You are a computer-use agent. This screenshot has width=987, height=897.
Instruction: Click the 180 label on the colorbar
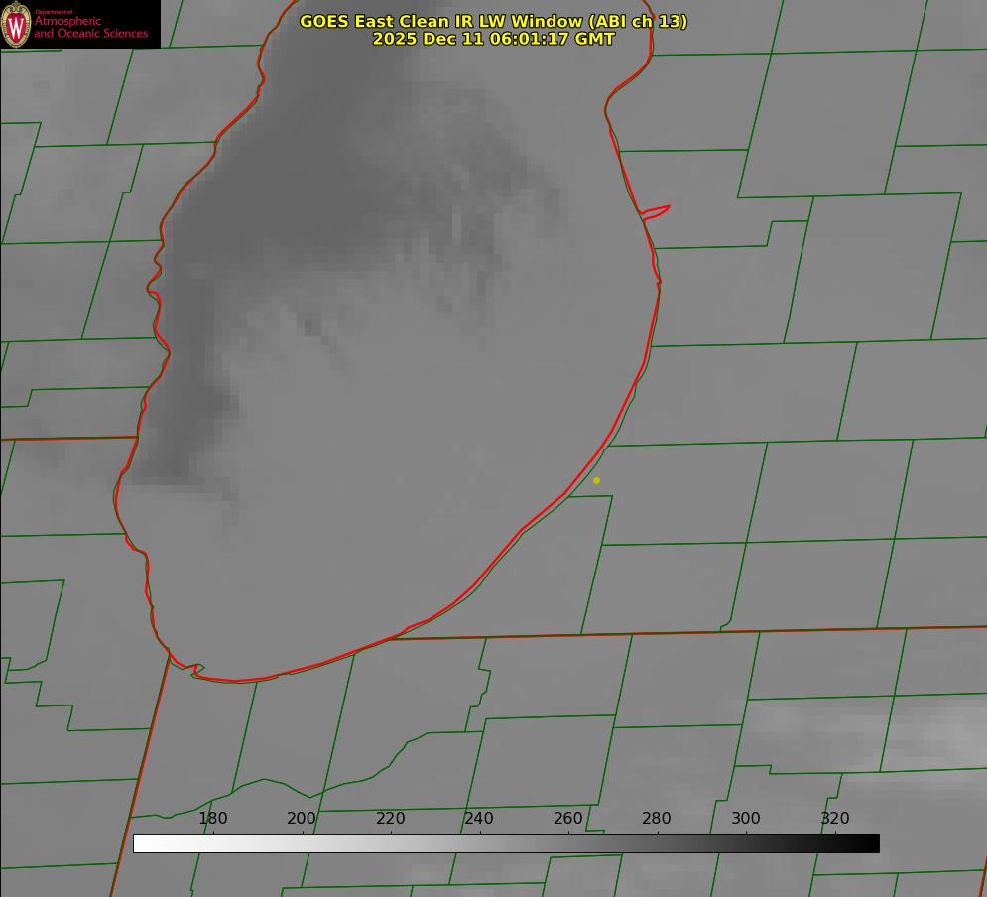[213, 819]
